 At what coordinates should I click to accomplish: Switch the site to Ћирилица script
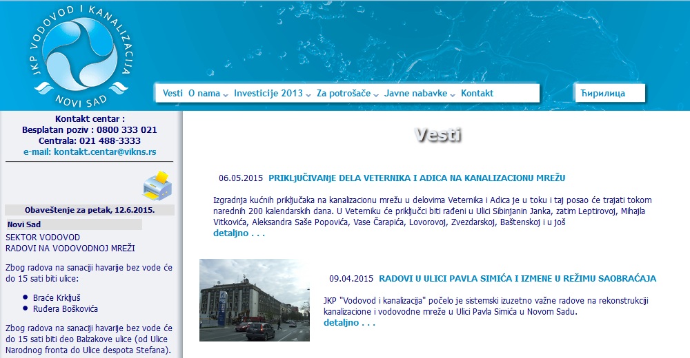tap(602, 94)
